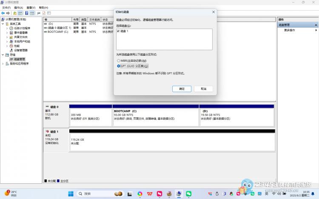Toggle the show/hide action pane toolbar icon

pyautogui.click(x=32, y=13)
